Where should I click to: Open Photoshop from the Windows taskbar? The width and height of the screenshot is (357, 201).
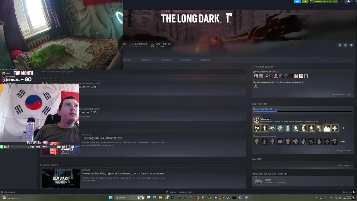(173, 198)
